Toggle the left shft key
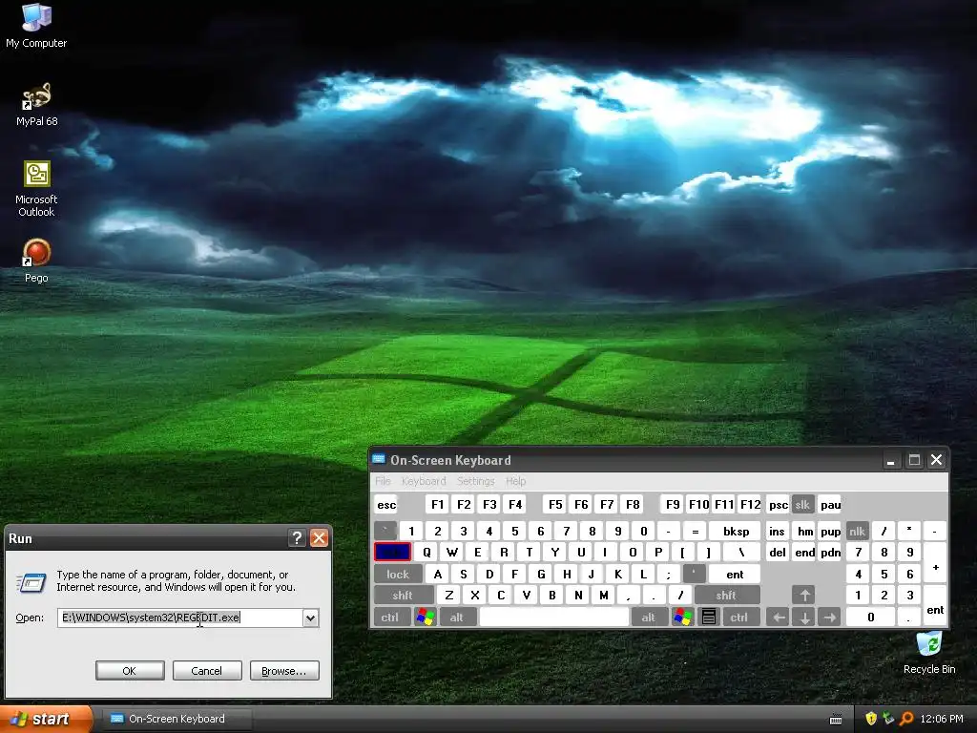 [403, 596]
